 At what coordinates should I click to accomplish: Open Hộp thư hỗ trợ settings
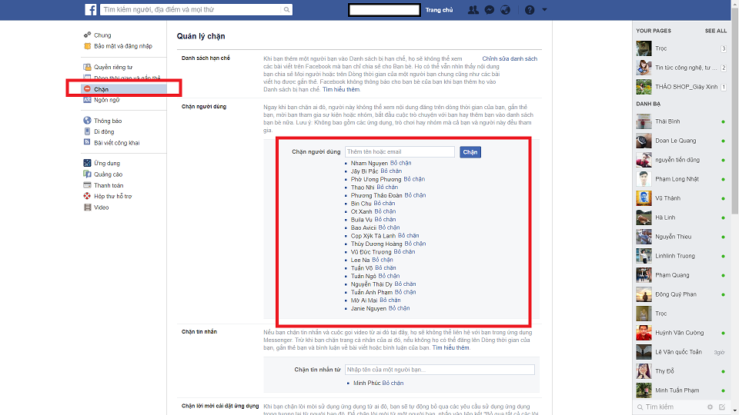coord(112,196)
